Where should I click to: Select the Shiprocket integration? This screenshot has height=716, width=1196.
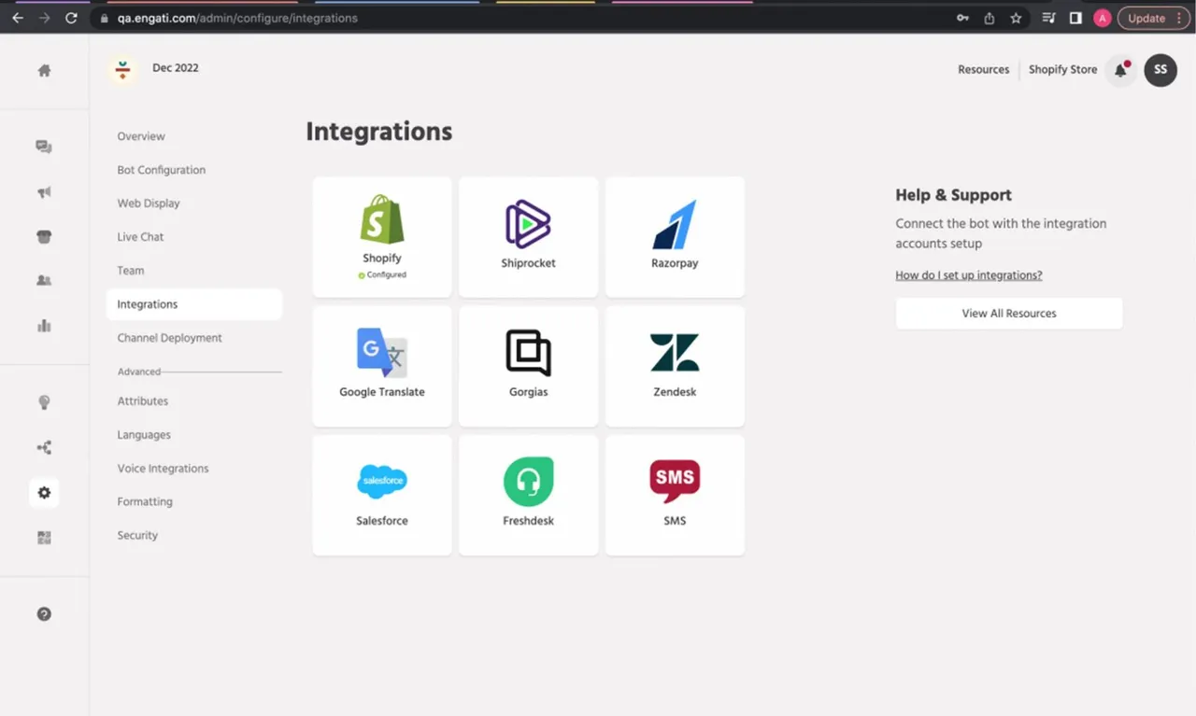click(x=528, y=236)
